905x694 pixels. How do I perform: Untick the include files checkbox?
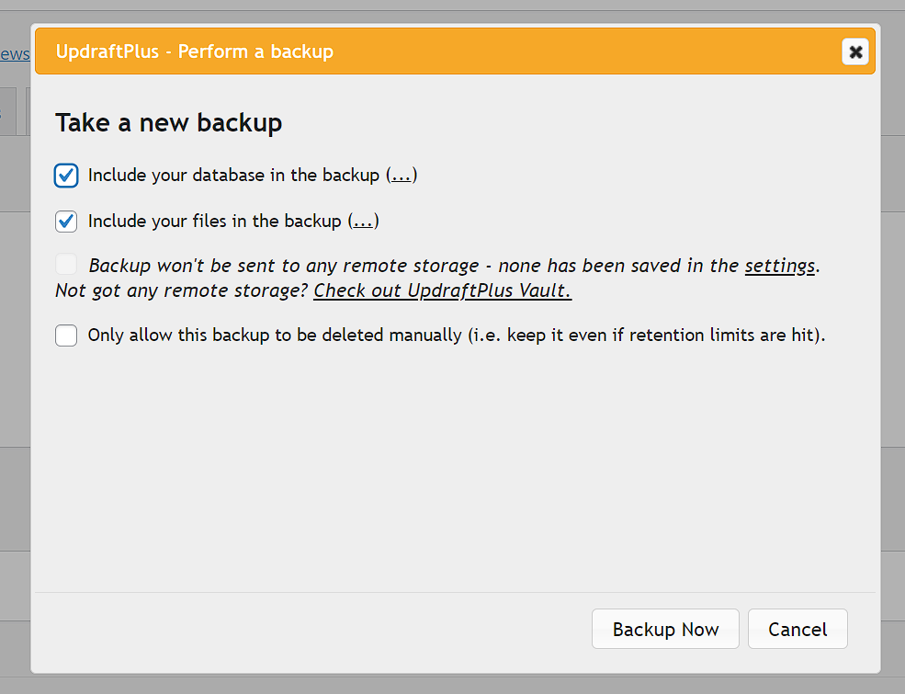[x=66, y=222]
